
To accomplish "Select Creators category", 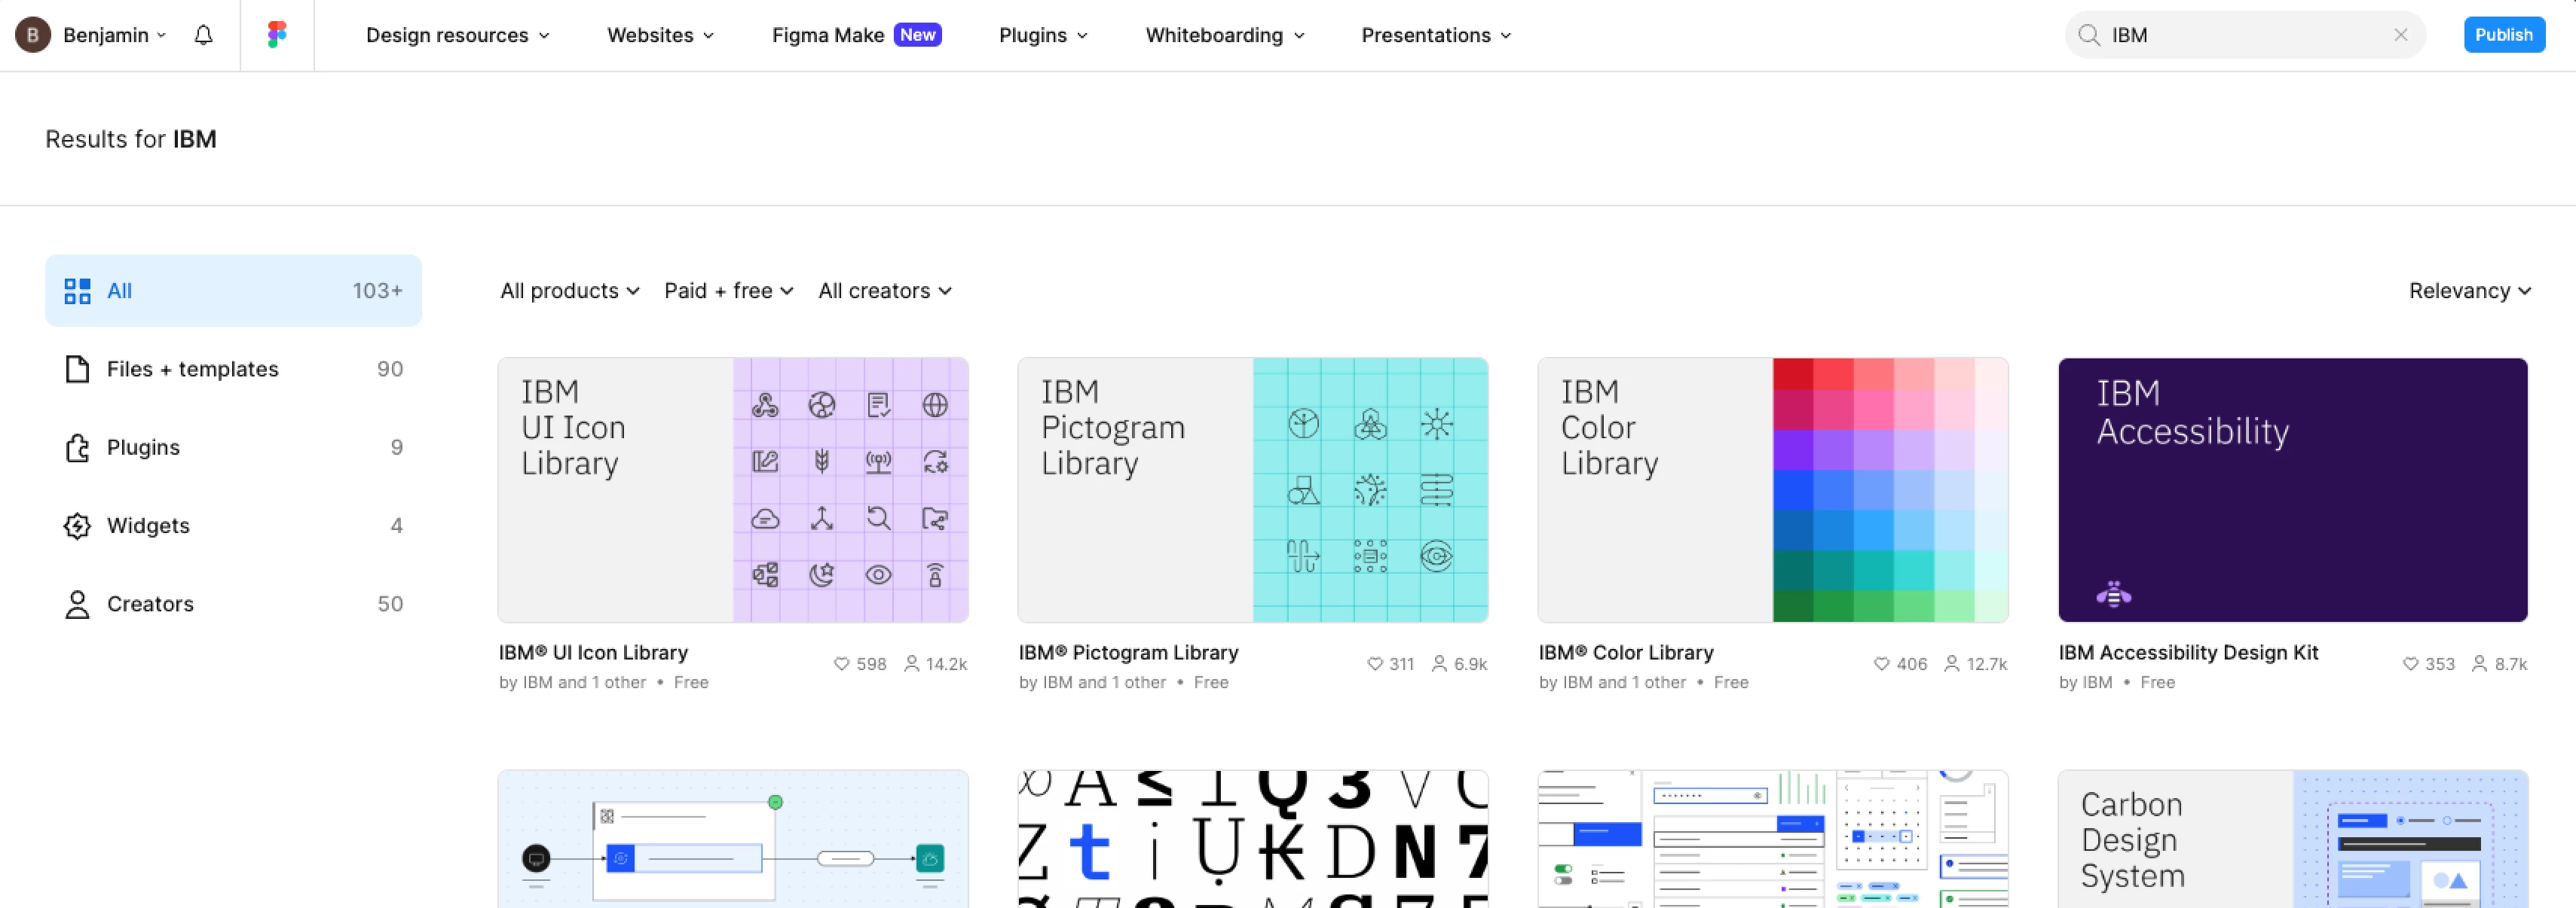I will pos(233,605).
